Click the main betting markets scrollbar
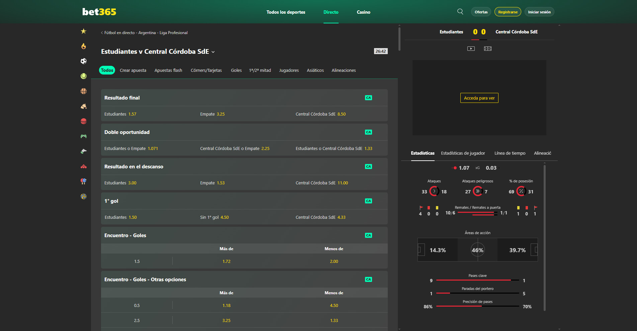Screen dimensions: 637x331 pos(399,39)
